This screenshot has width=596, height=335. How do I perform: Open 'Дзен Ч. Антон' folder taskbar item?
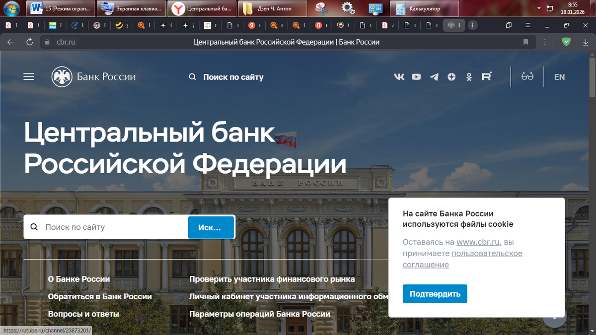coord(272,8)
